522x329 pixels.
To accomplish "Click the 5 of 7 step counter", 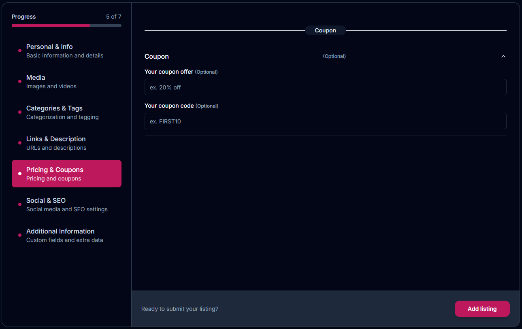I will point(113,17).
